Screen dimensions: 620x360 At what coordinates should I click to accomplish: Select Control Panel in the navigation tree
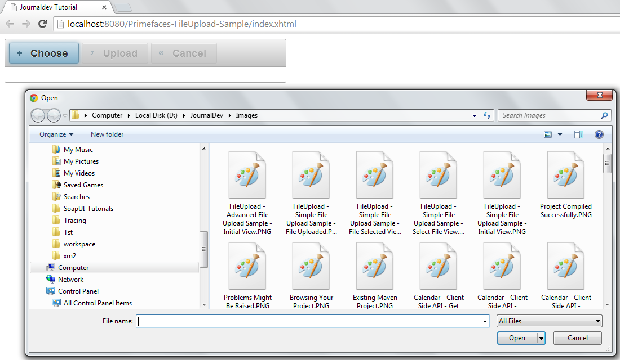point(78,291)
